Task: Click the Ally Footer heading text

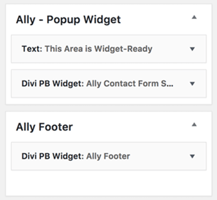Action: [44, 127]
